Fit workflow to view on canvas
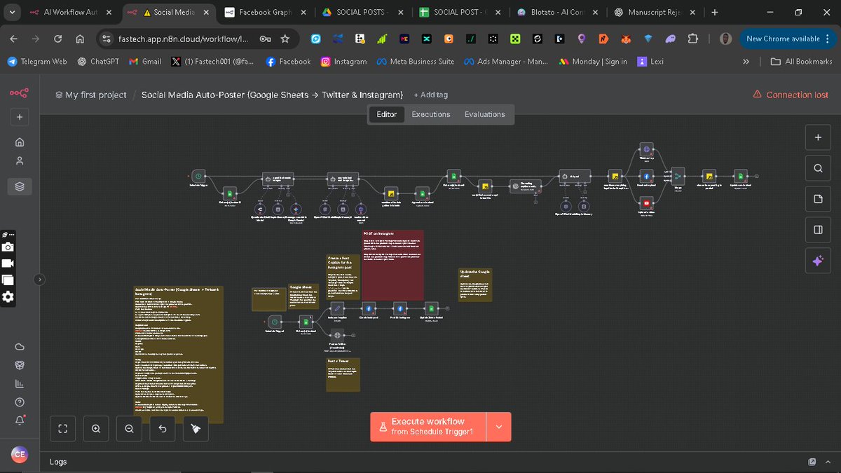 [62, 429]
